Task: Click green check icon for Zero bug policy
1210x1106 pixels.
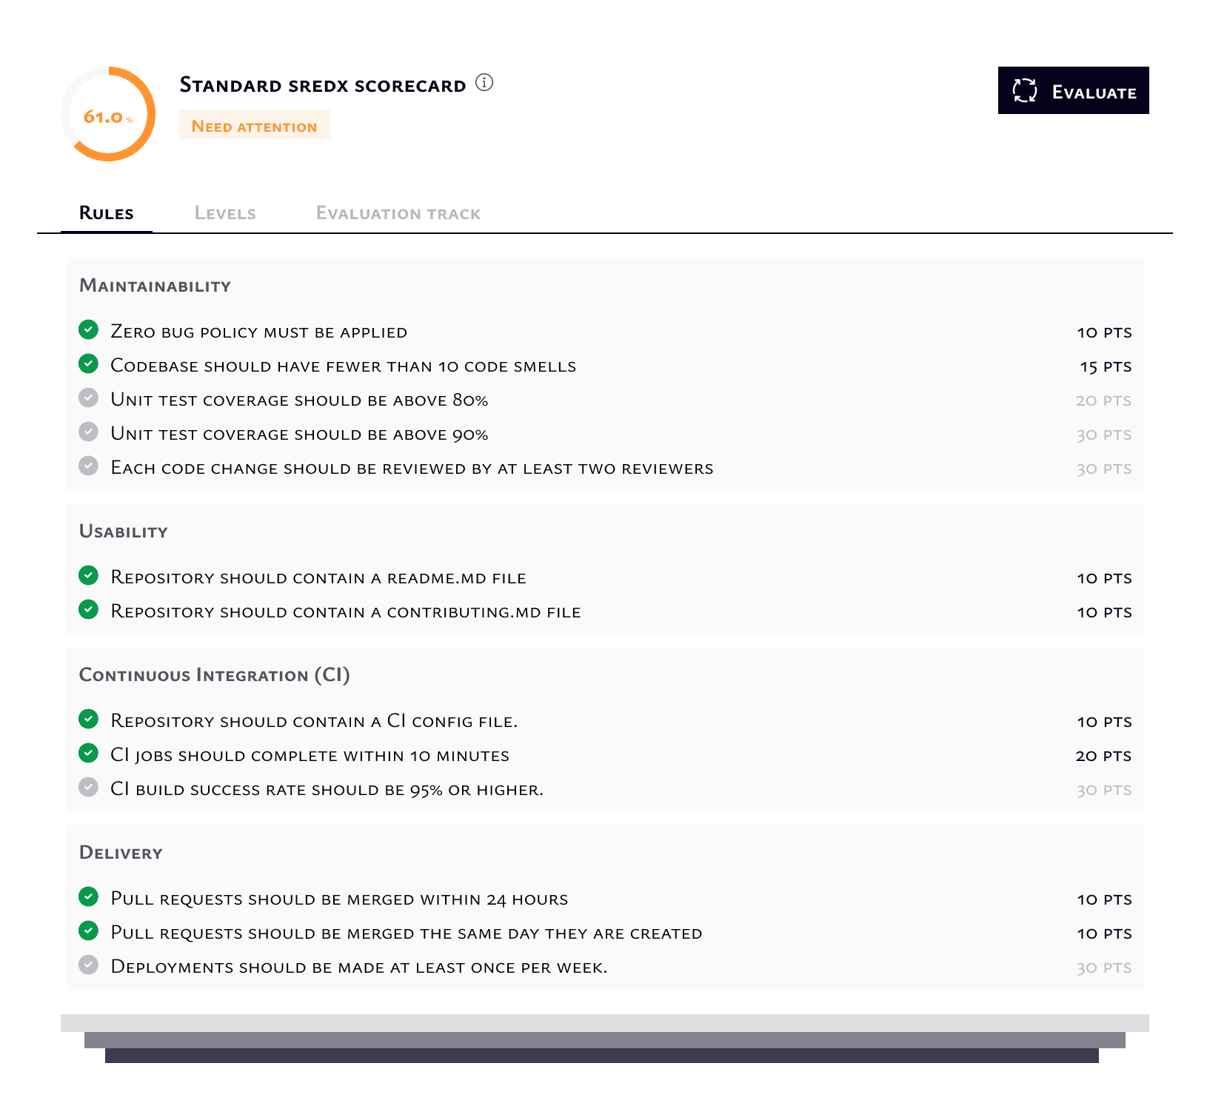Action: coord(89,329)
